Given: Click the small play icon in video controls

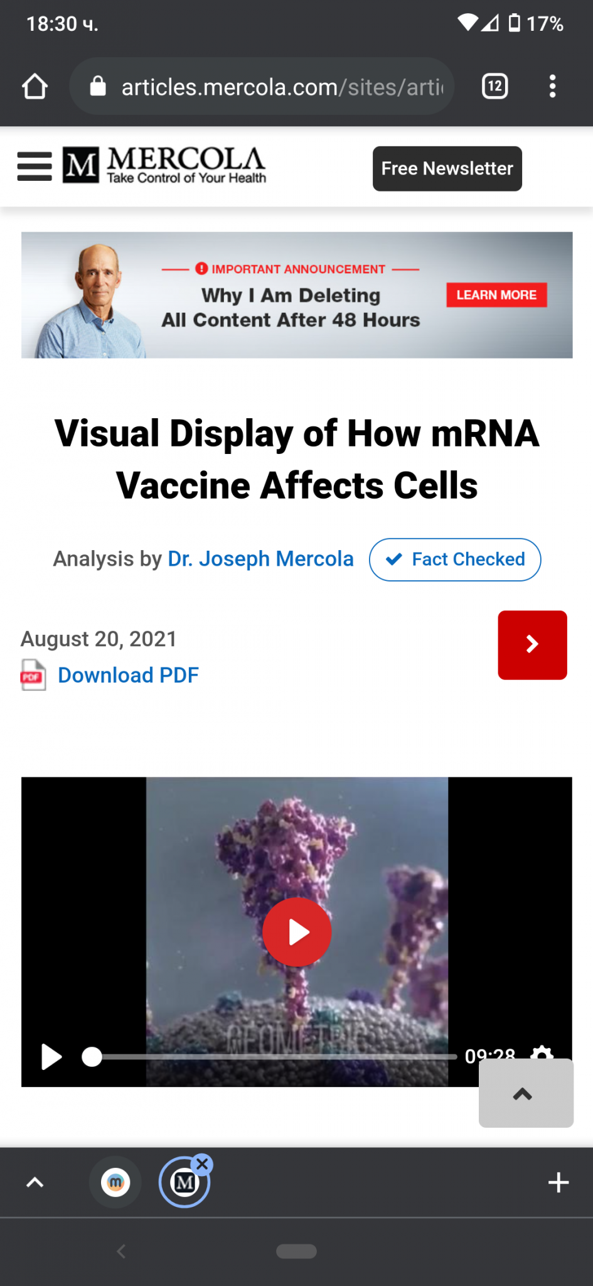Looking at the screenshot, I should point(51,1057).
